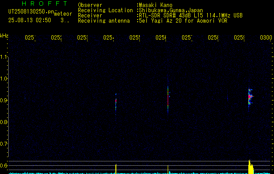Click the kHz axis unit label
Screen dimensions: 274x174
4,36
